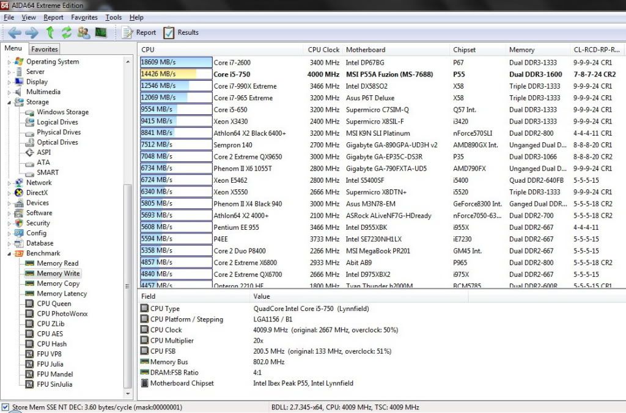Click the green monitor icon in the toolbar

pos(101,32)
